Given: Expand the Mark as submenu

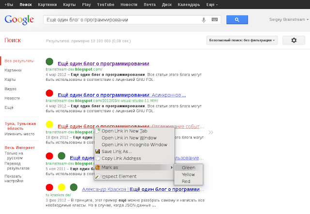Looking at the screenshot, I should 134,168.
